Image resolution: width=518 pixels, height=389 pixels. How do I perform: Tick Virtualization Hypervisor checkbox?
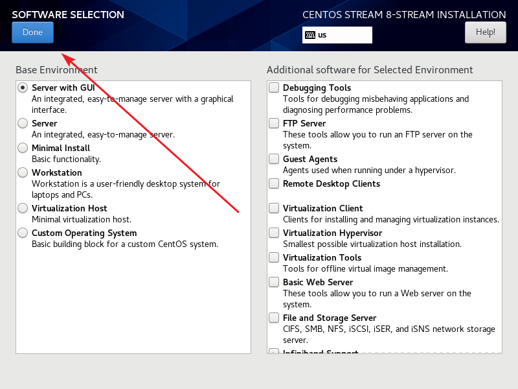[x=274, y=233]
